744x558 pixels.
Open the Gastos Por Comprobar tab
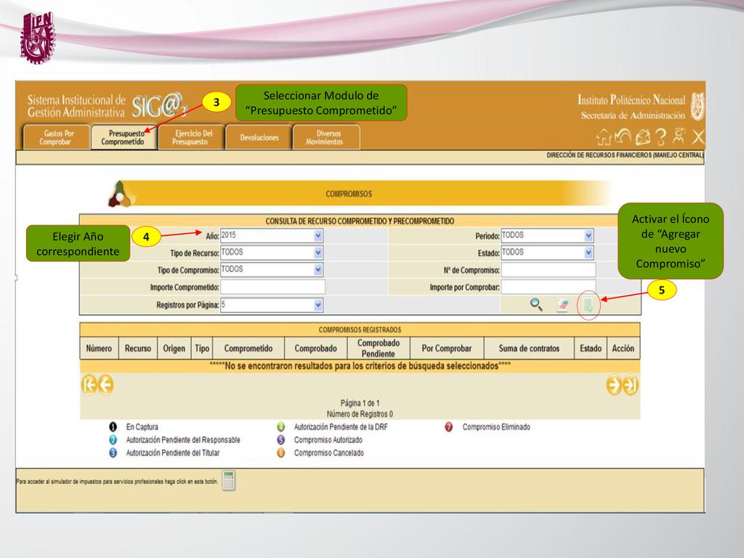tap(57, 137)
